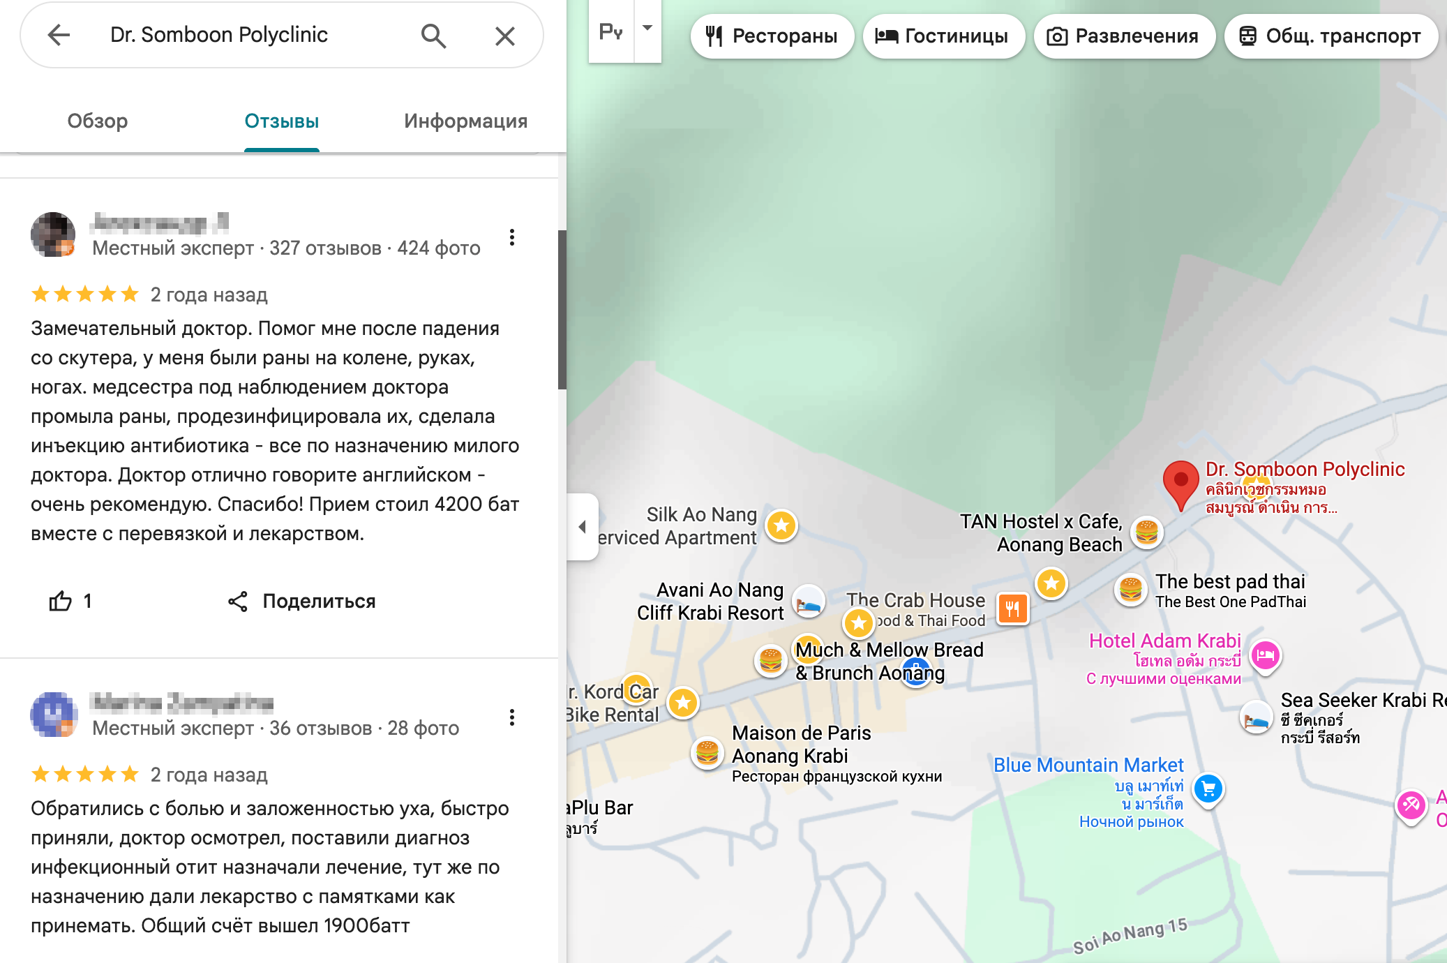
Task: Click The Crab House restaurant marker
Action: click(x=1012, y=609)
